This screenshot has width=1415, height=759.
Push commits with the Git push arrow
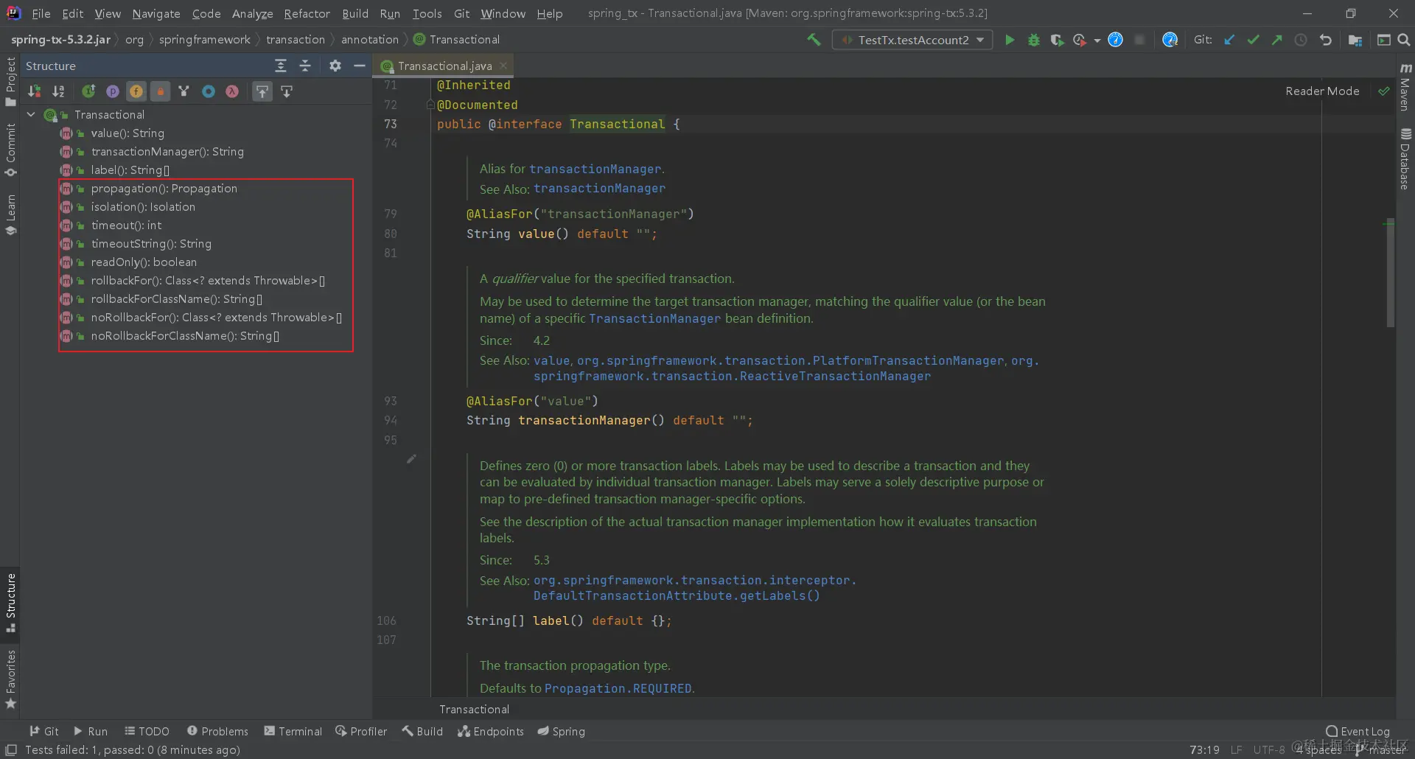point(1276,40)
